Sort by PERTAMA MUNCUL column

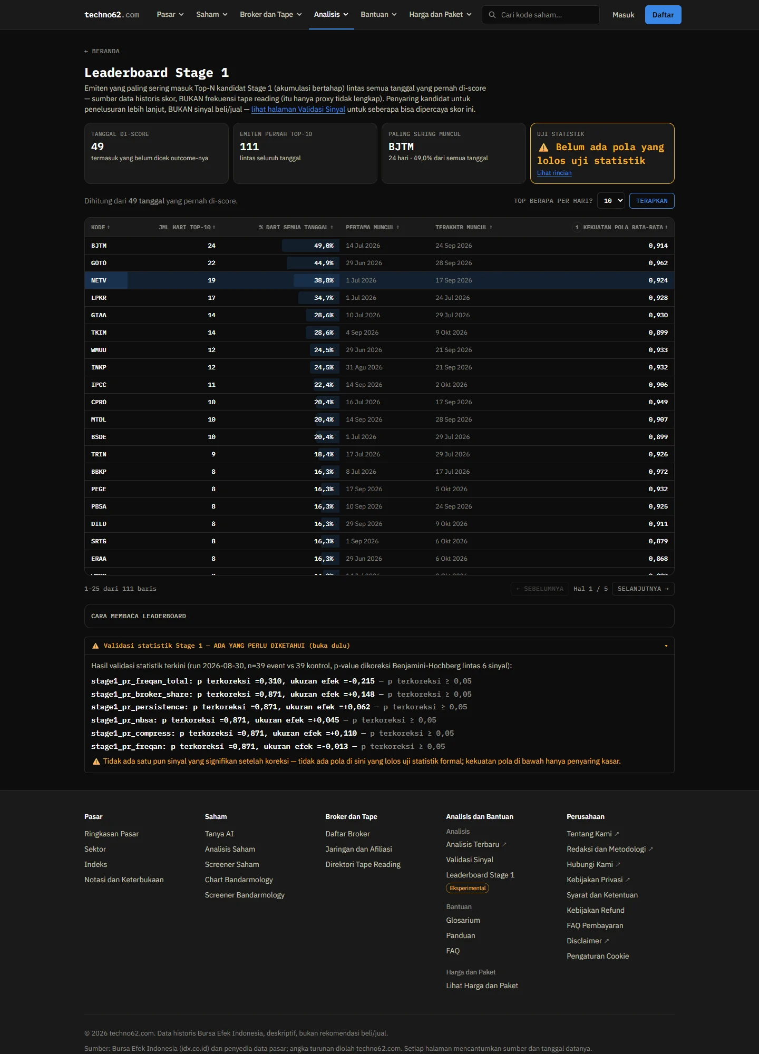372,227
